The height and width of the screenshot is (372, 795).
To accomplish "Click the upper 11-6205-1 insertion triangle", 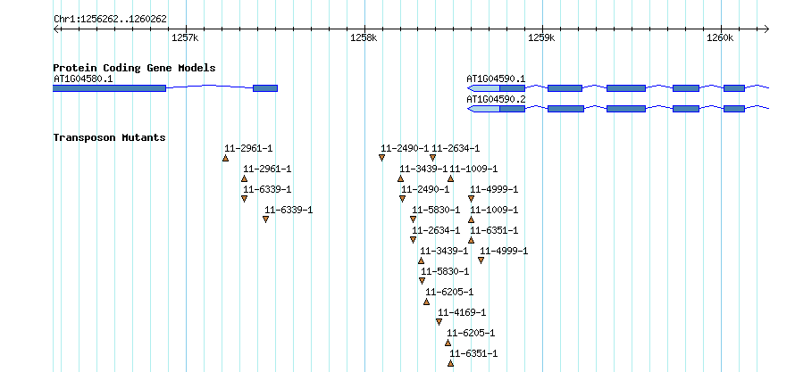I will (426, 302).
